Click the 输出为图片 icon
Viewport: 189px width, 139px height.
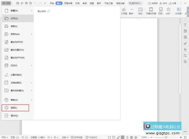(7, 50)
